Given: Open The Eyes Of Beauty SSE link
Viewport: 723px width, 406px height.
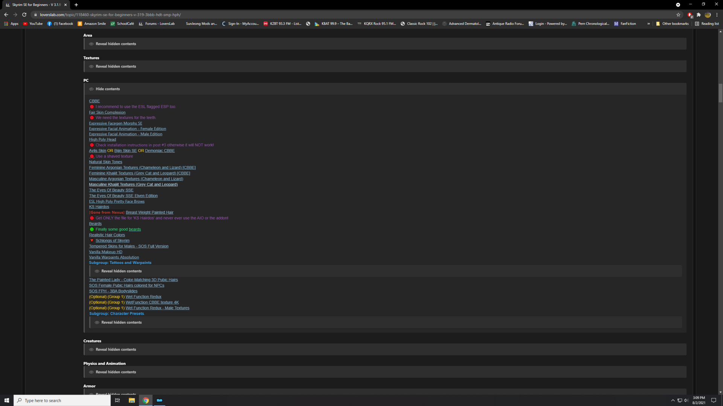Looking at the screenshot, I should point(111,190).
